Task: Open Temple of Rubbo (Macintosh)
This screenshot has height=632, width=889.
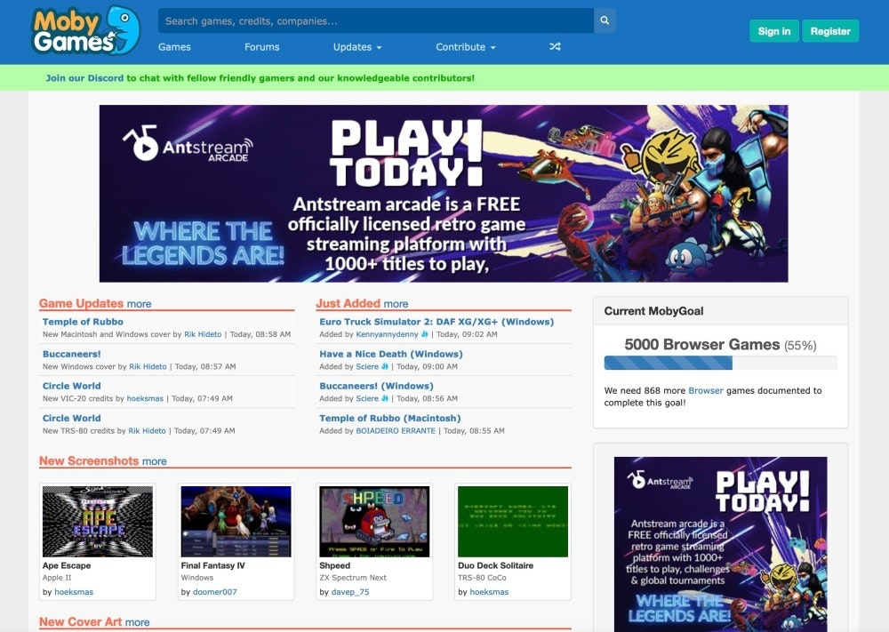Action: click(390, 419)
